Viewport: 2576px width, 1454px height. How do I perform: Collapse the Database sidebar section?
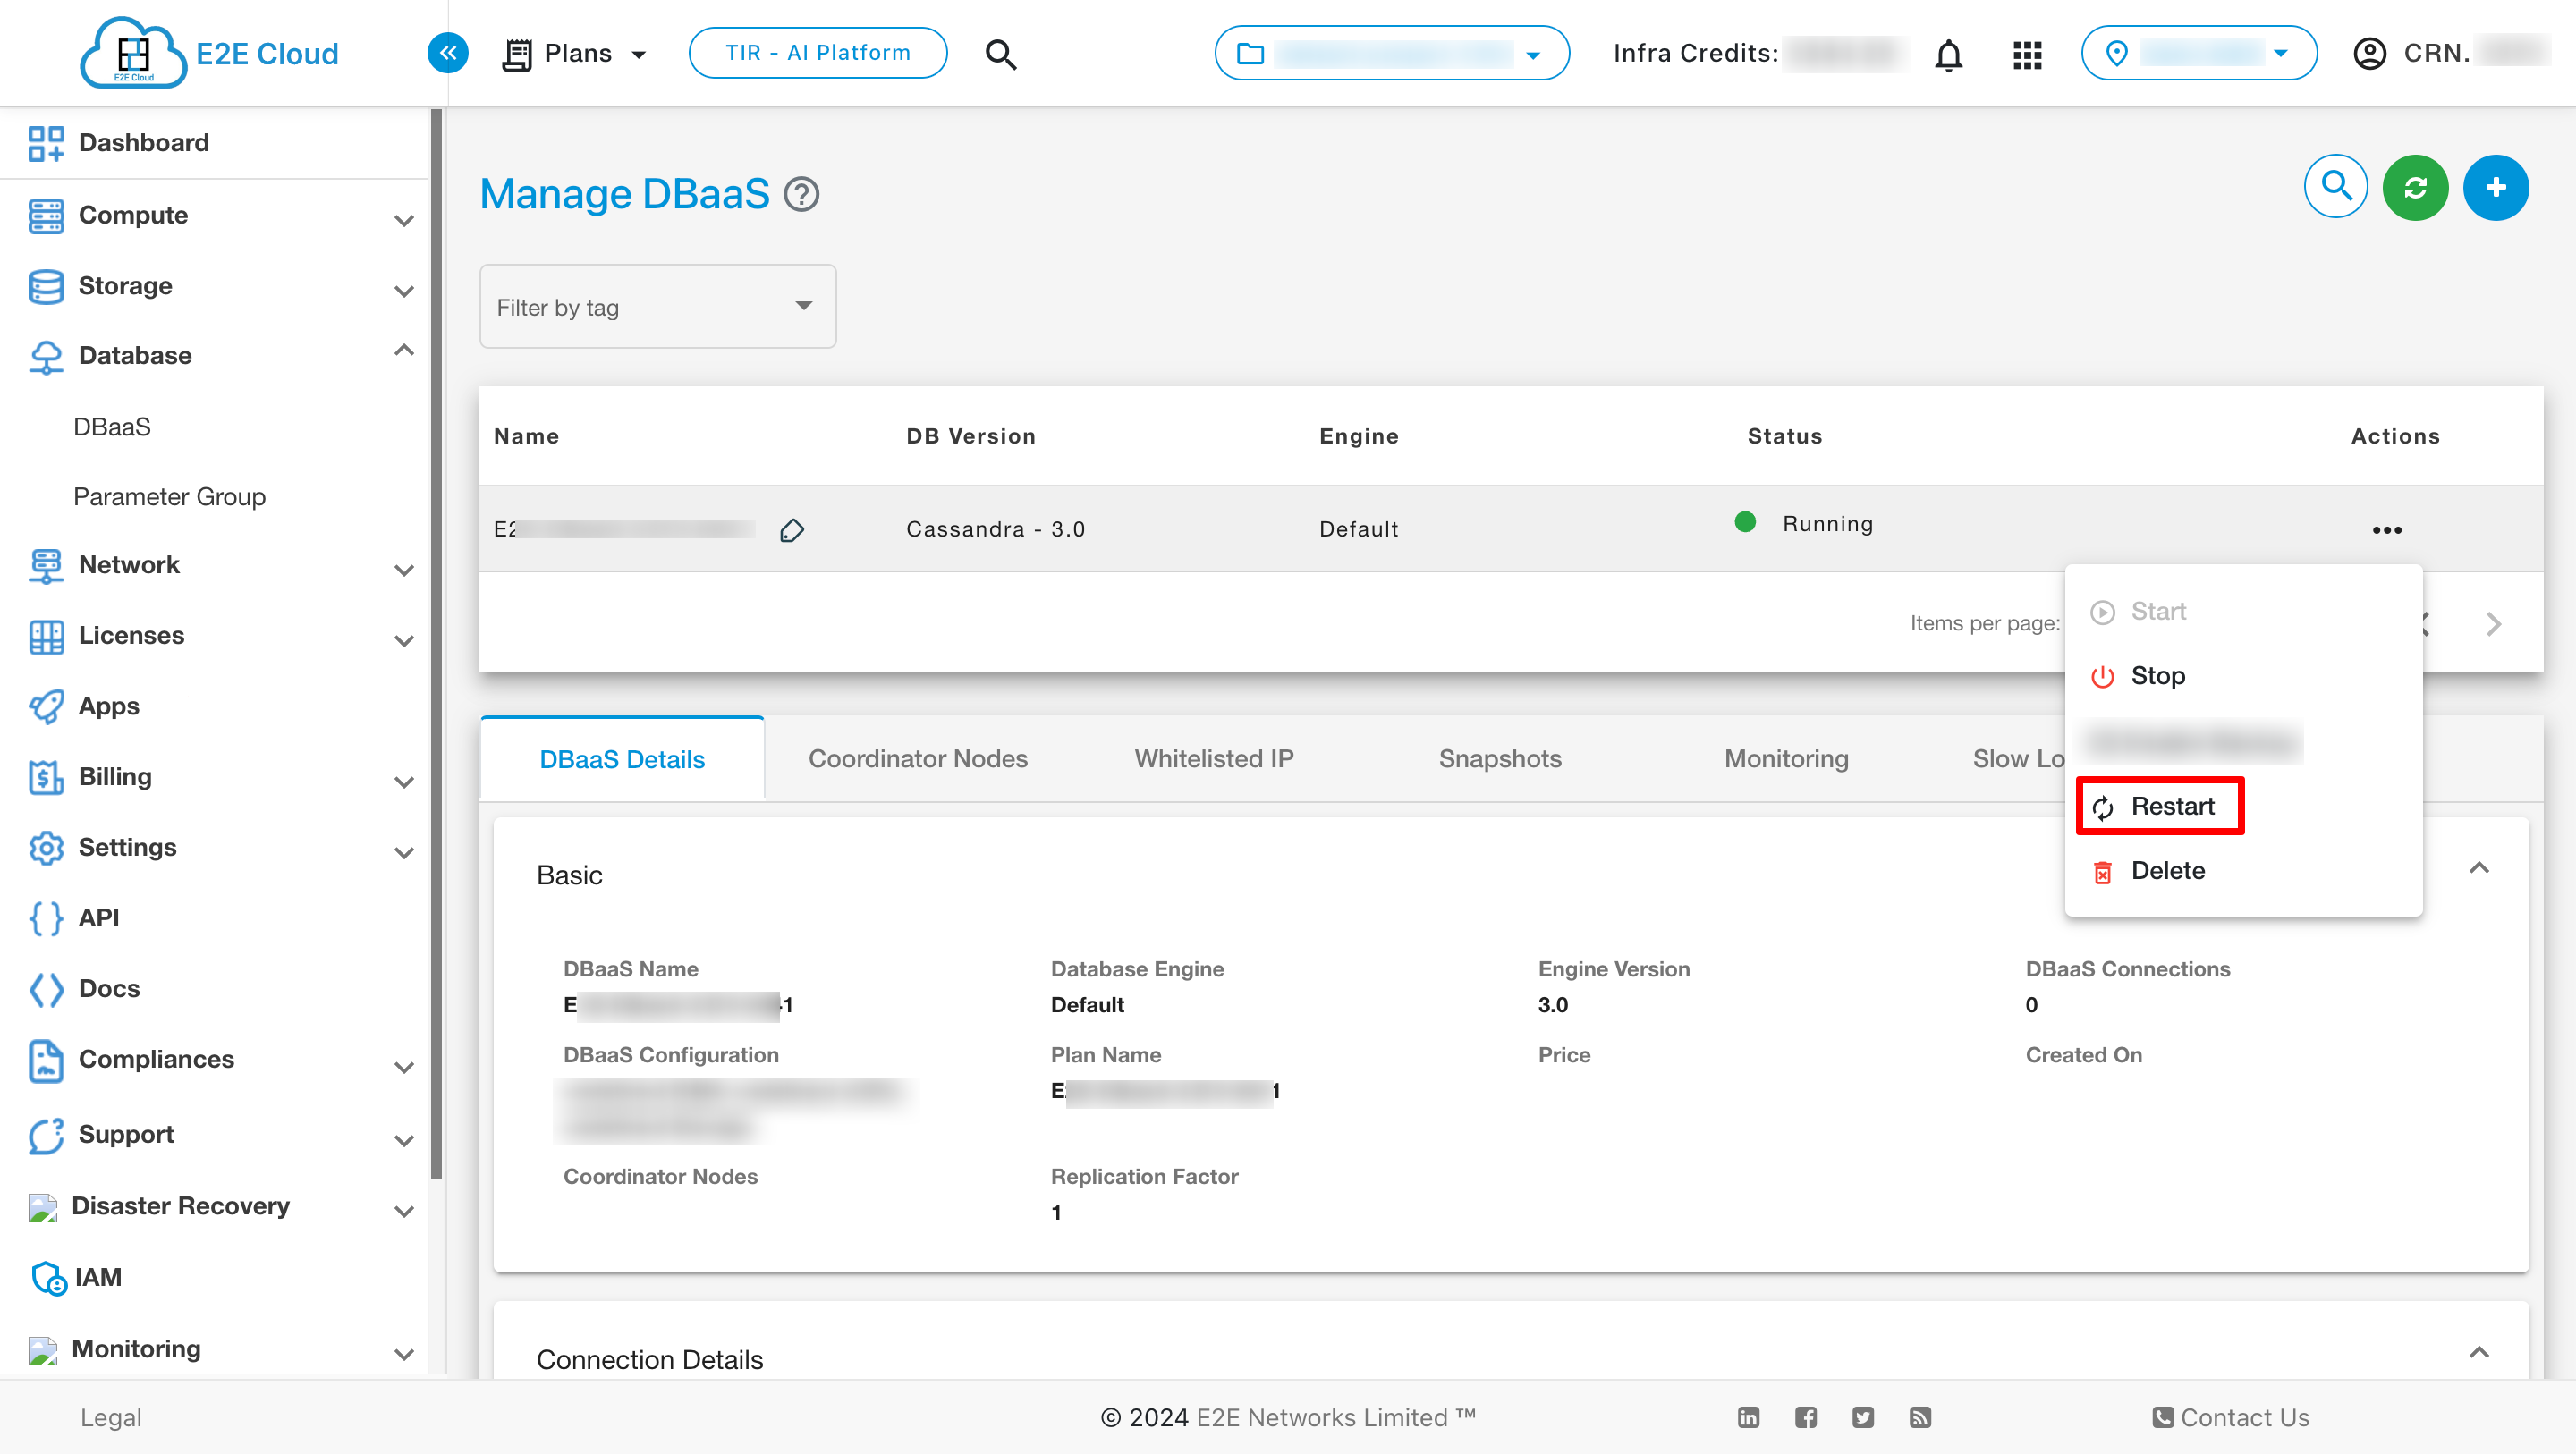(403, 350)
